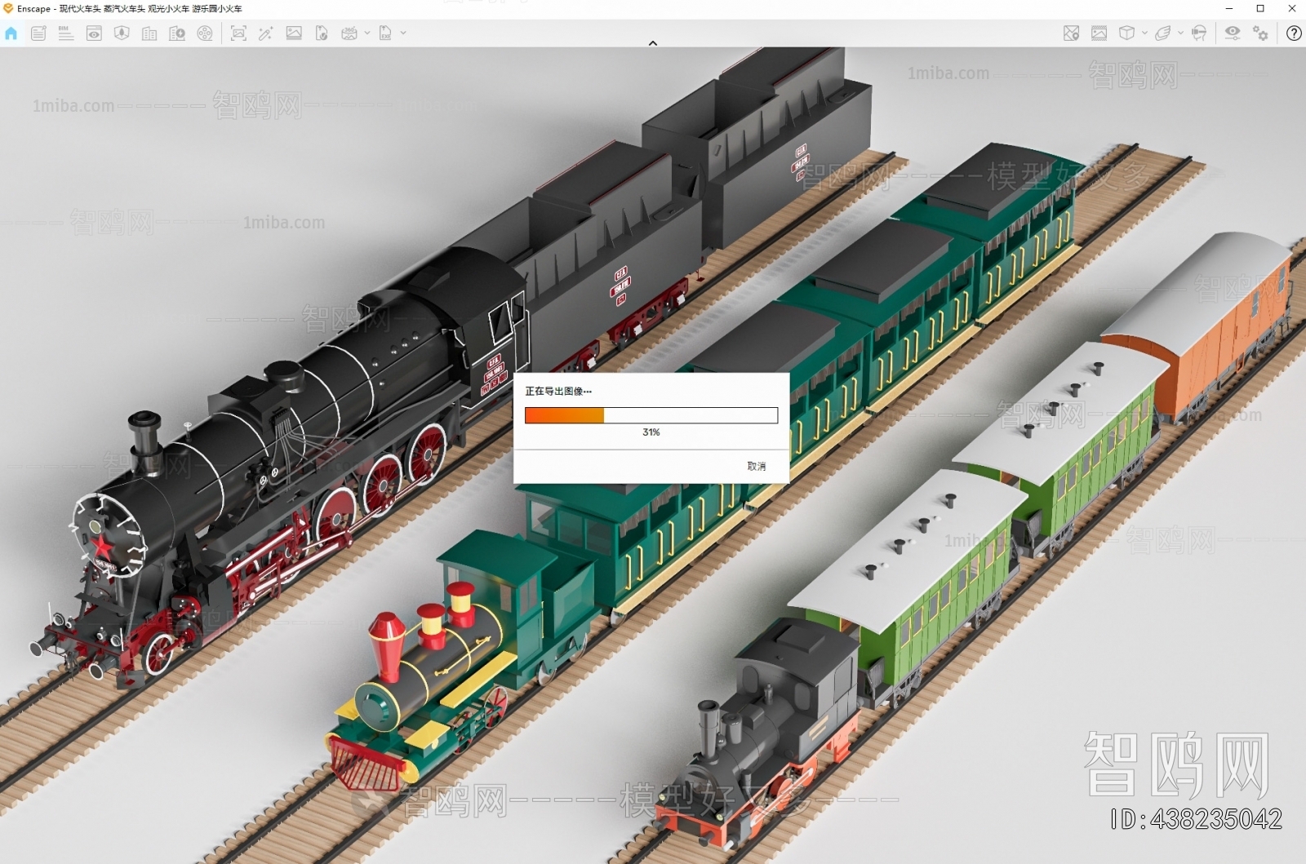This screenshot has width=1306, height=864.
Task: Toggle VR headset mode
Action: tap(1198, 33)
